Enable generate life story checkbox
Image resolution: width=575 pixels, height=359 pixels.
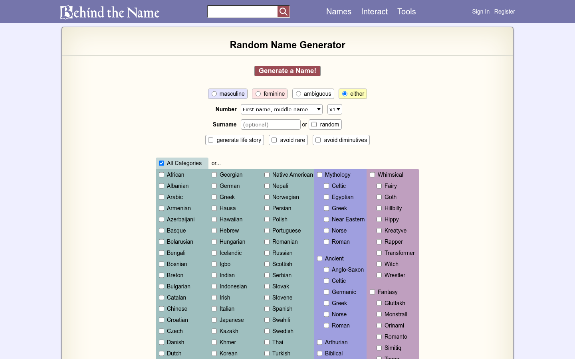click(x=211, y=140)
